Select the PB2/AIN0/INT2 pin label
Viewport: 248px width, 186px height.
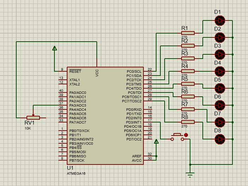coord(81,139)
